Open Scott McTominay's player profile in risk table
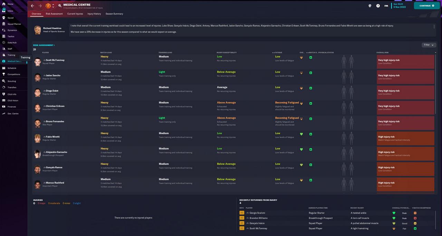Image resolution: width=442 pixels, height=236 pixels. pos(55,60)
